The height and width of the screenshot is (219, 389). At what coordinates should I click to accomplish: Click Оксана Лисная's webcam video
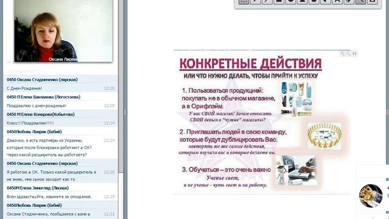(63, 30)
